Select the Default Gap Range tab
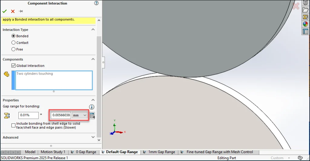310x161 pixels. click(120, 152)
